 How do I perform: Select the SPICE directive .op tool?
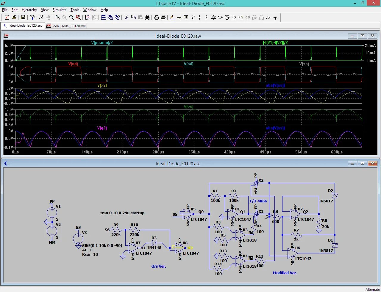click(x=275, y=18)
